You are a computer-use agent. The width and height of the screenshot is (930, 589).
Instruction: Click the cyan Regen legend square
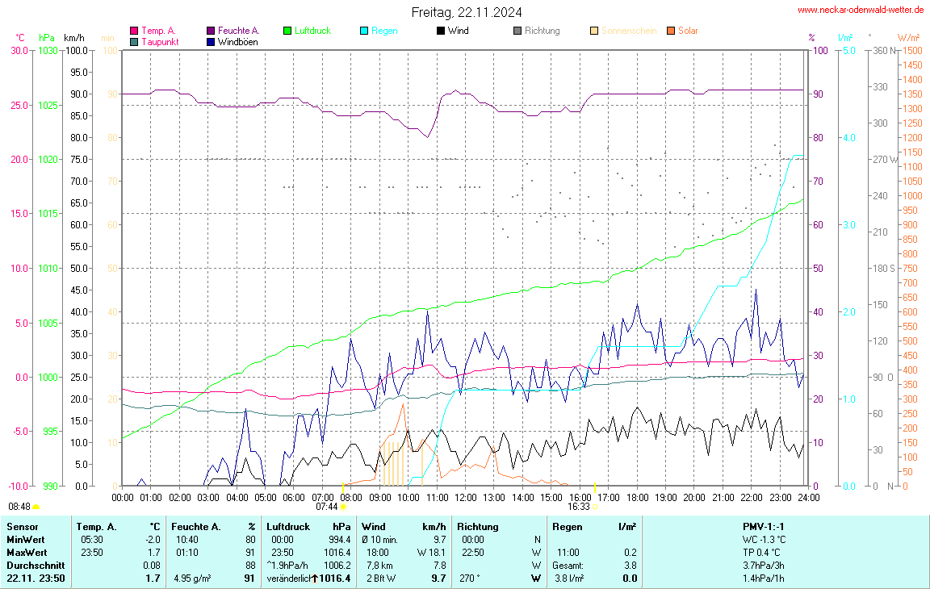point(364,31)
